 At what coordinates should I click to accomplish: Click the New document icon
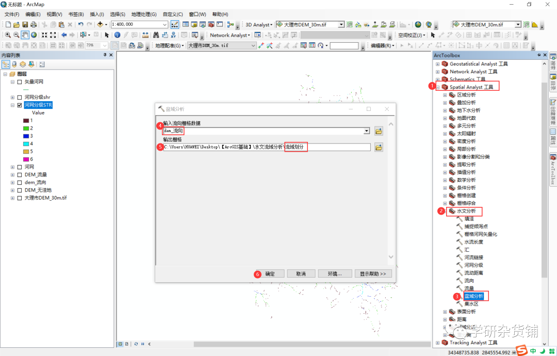8,25
